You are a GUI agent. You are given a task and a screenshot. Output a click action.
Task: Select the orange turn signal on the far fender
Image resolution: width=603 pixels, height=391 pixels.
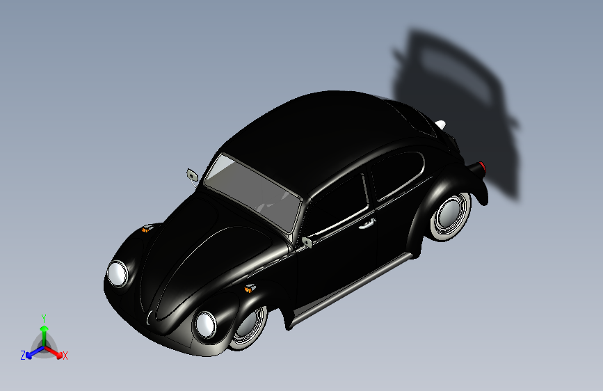tap(147, 230)
